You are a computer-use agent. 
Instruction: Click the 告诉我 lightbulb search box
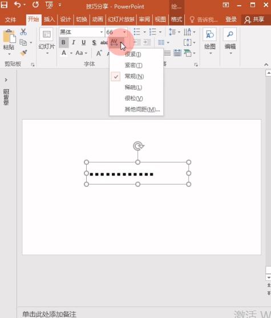pos(204,19)
